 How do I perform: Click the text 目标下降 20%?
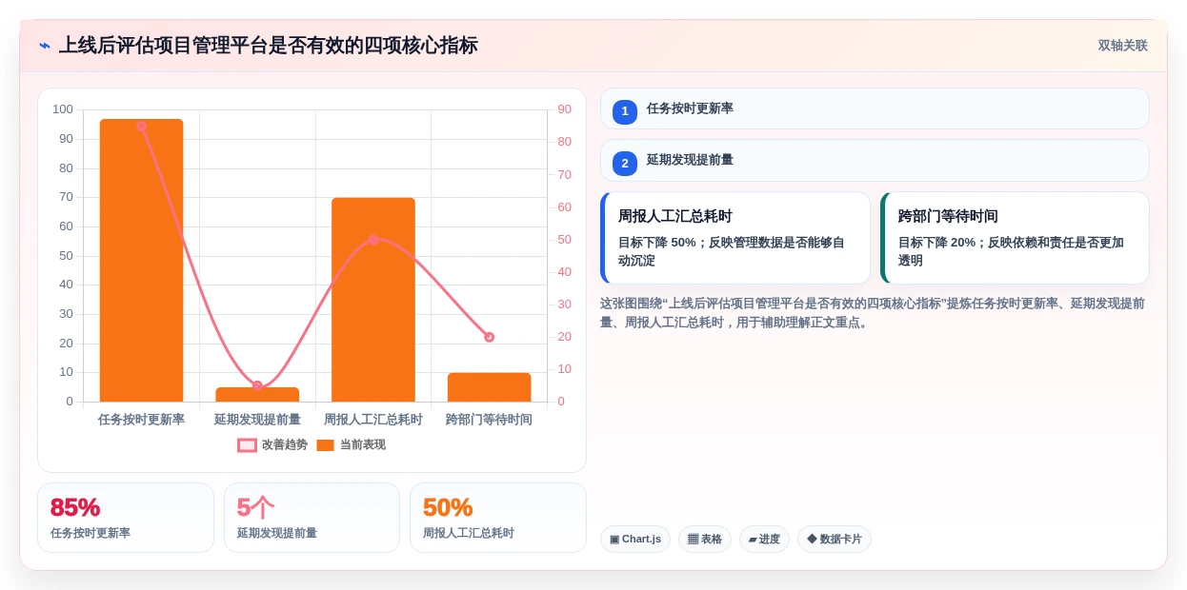click(936, 243)
